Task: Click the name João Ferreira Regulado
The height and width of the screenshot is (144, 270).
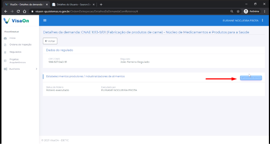Action: coord(135,62)
